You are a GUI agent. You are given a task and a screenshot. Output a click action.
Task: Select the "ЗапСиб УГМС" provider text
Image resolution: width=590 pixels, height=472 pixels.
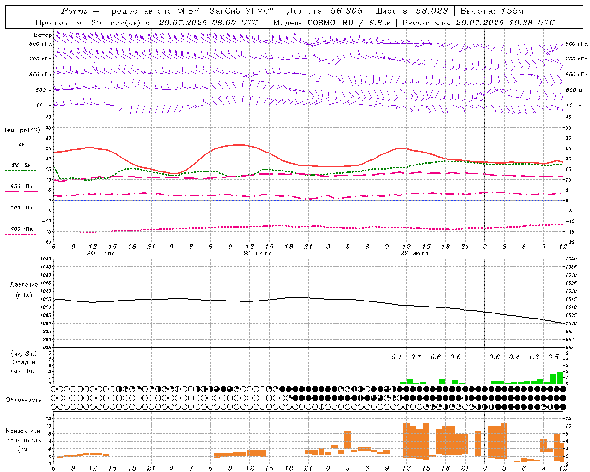(238, 11)
